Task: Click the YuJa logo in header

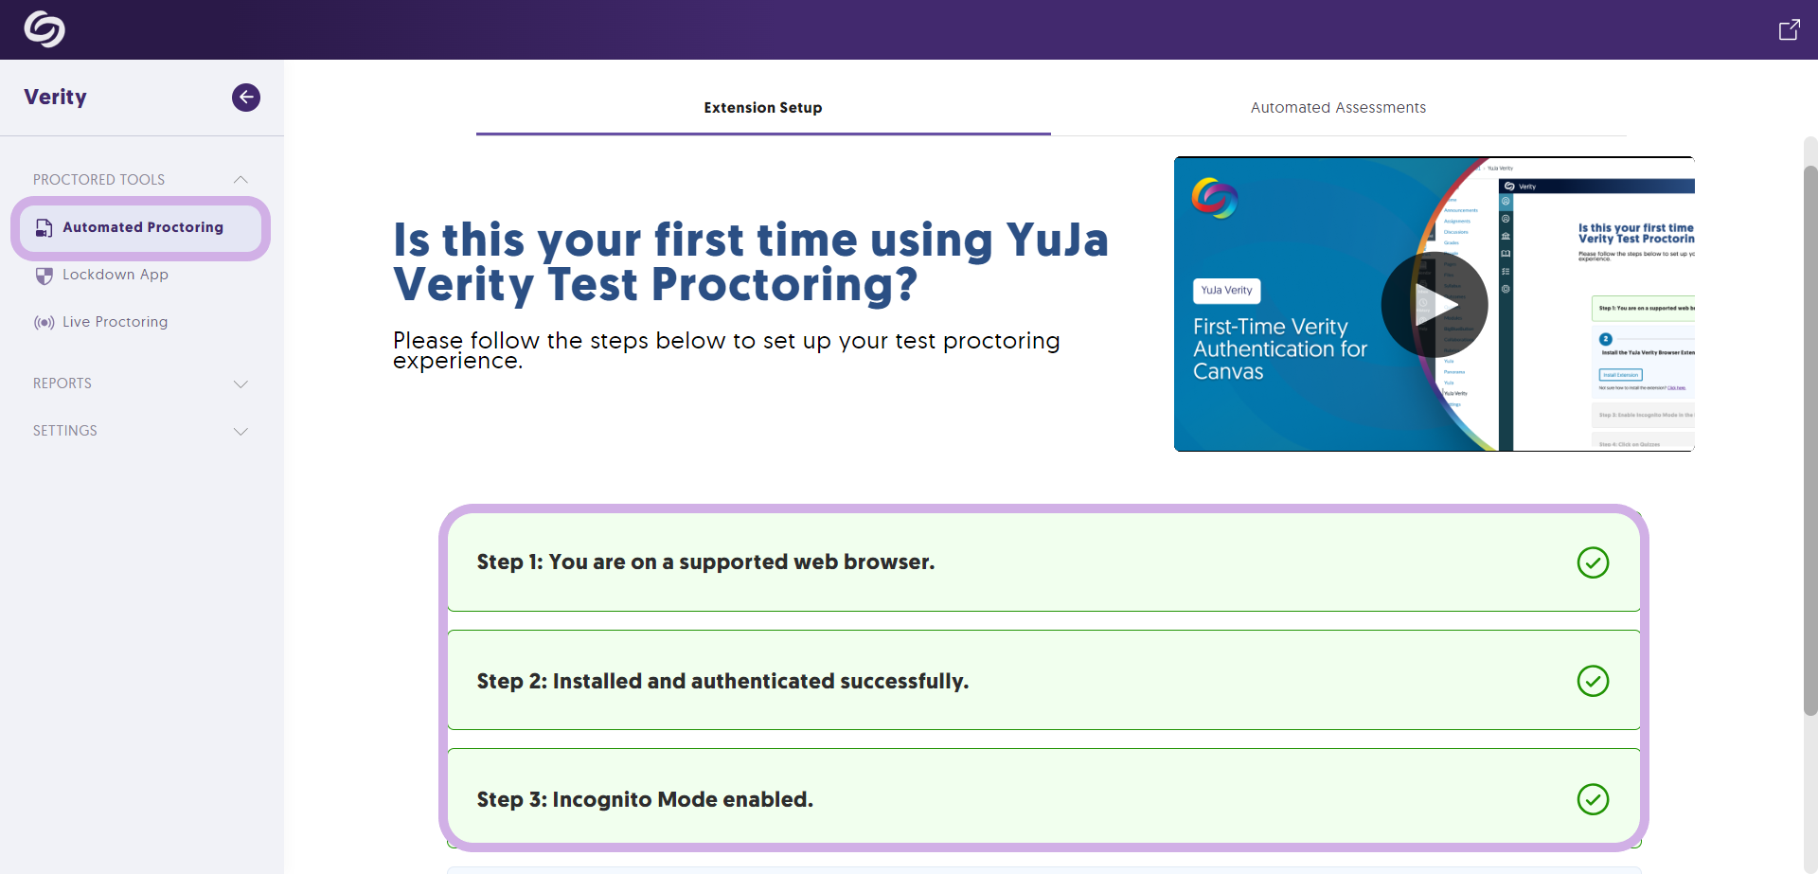Action: [x=45, y=29]
